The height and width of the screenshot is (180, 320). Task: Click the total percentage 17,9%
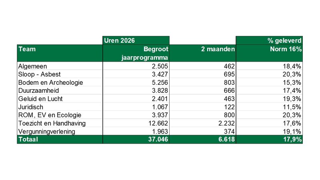pyautogui.click(x=292, y=139)
